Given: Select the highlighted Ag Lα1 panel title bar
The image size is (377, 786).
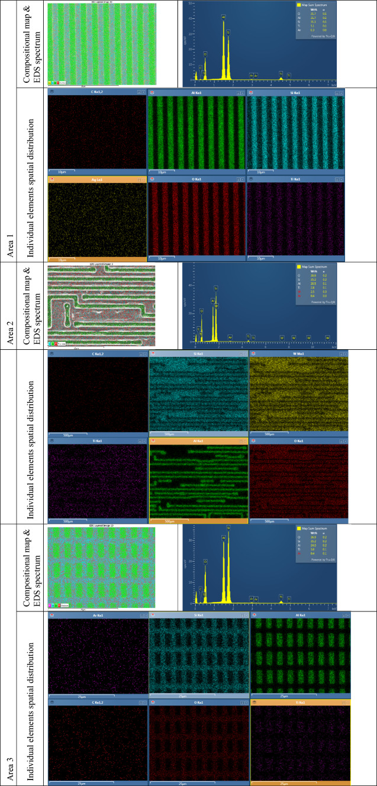Looking at the screenshot, I should click(x=96, y=179).
